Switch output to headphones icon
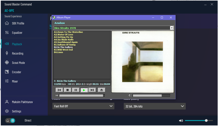Image resolution: width=218 pixels, height=126 pixels. (x=8, y=121)
